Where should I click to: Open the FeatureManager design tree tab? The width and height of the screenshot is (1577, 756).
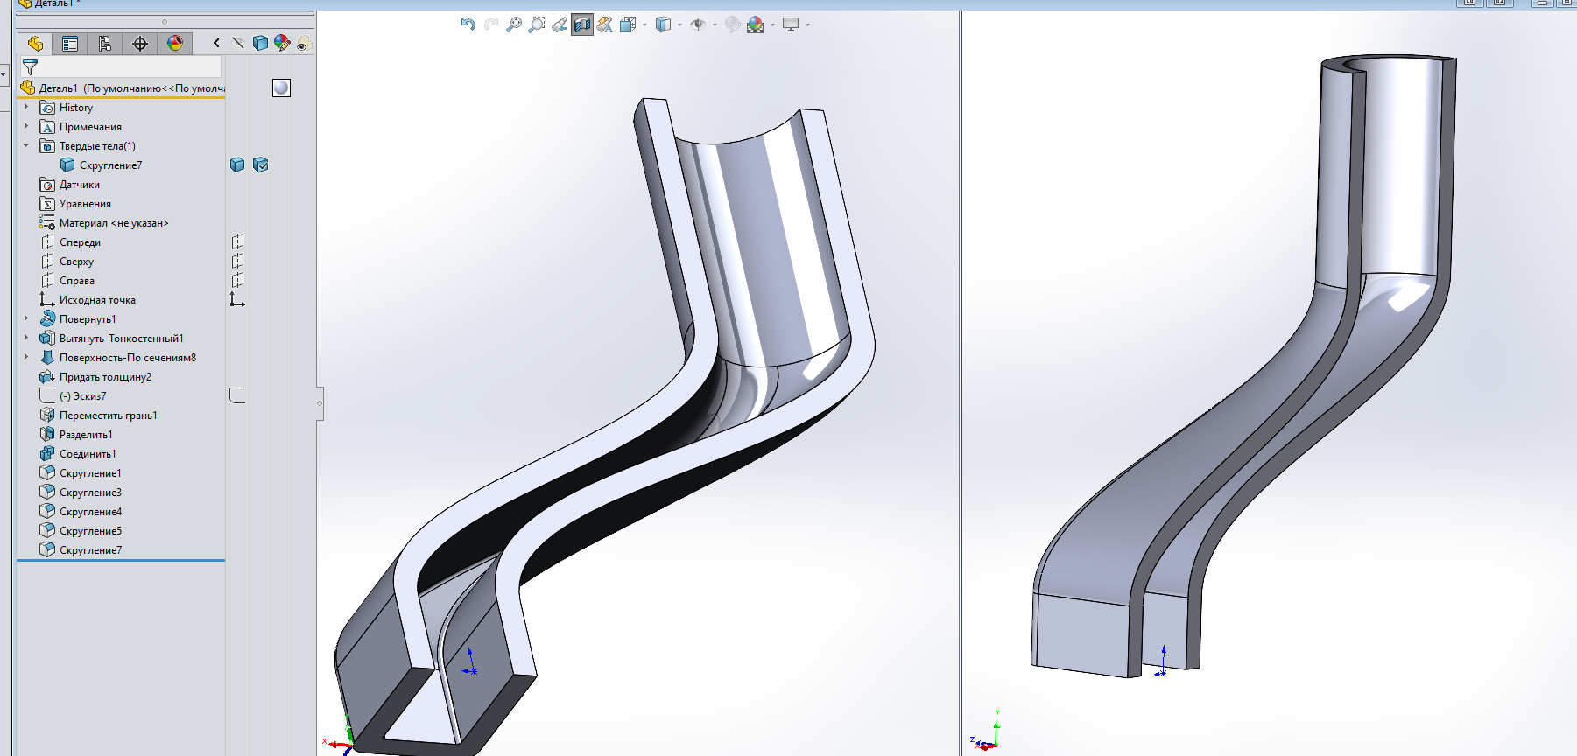click(x=35, y=43)
